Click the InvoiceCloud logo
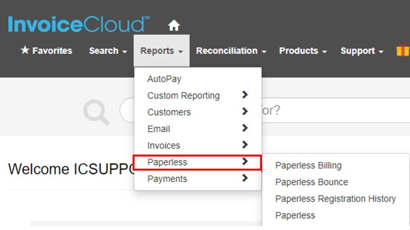This screenshot has height=230, width=410. point(79,24)
